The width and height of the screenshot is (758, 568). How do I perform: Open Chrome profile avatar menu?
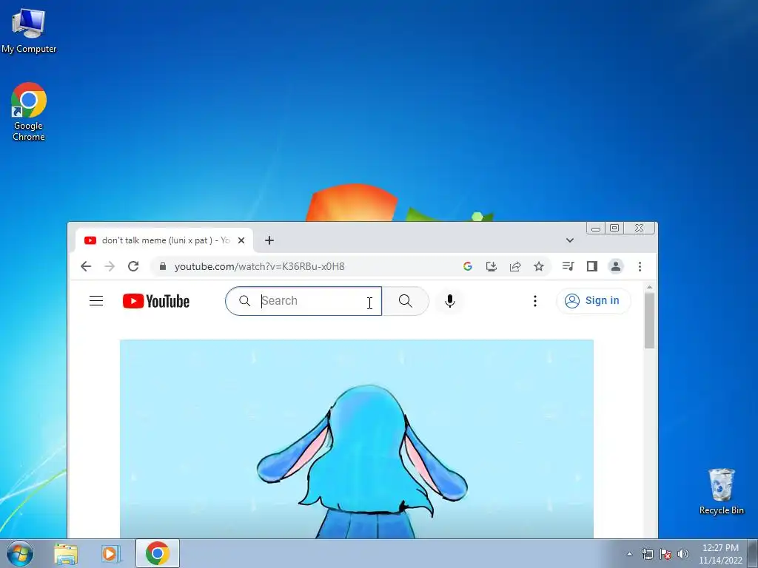coord(616,266)
